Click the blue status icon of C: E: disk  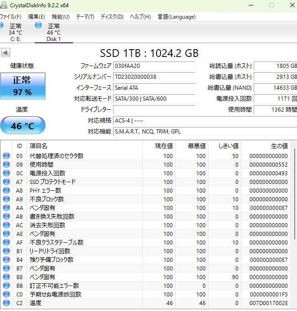(x=1, y=25)
